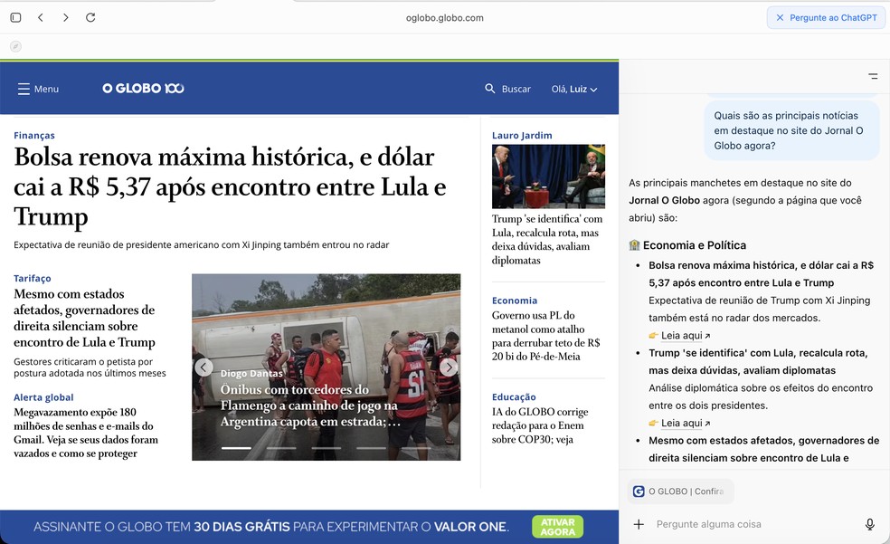Click the back navigation arrow

point(41,16)
